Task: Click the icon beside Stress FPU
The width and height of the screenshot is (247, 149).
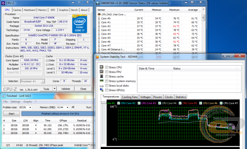Action: [102, 72]
